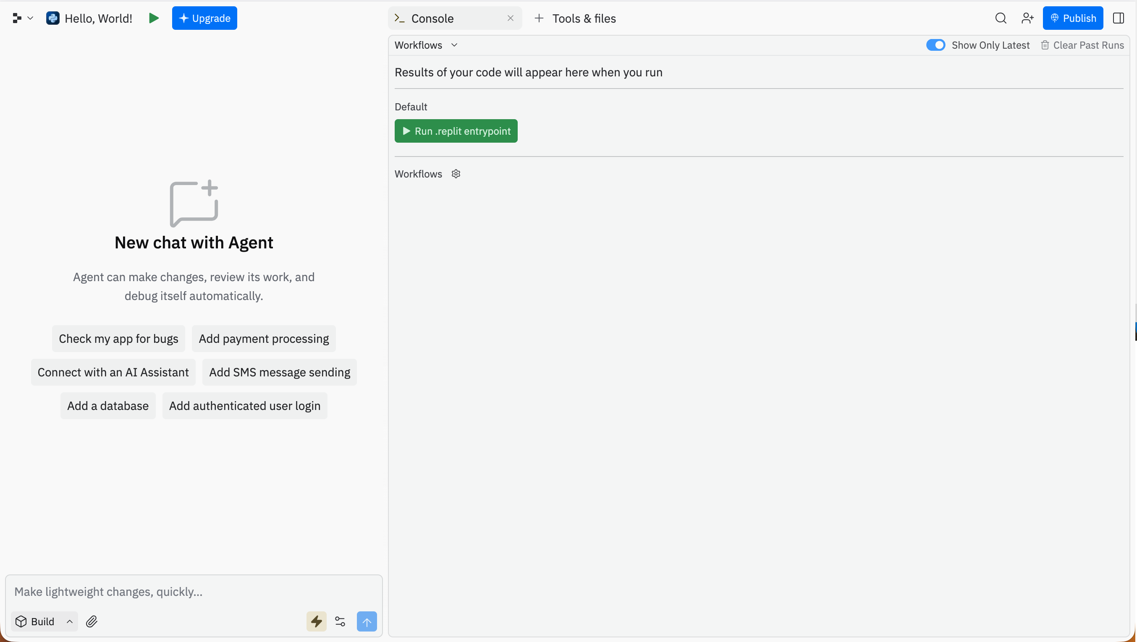
Task: Open Workflows settings with the gear icon
Action: click(456, 173)
